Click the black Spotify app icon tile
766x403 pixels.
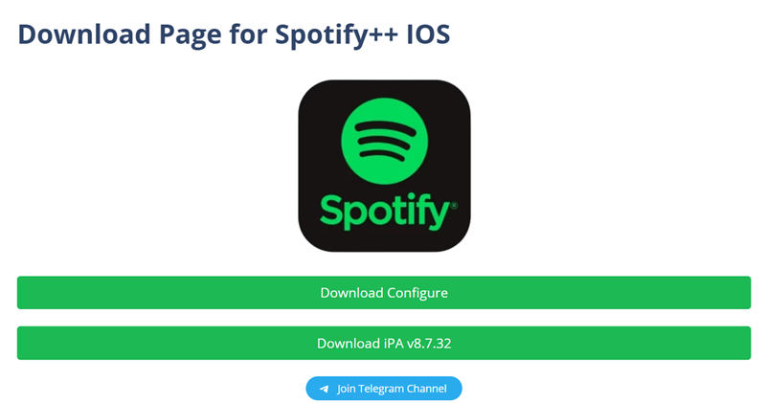(385, 167)
